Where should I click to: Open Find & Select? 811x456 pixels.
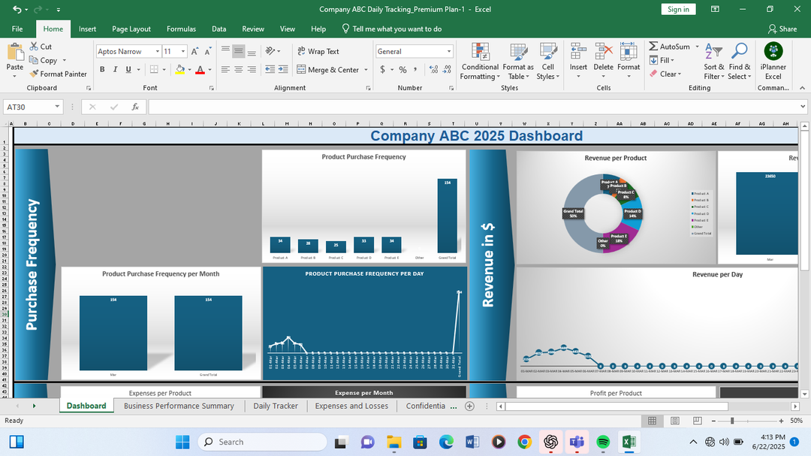[739, 62]
